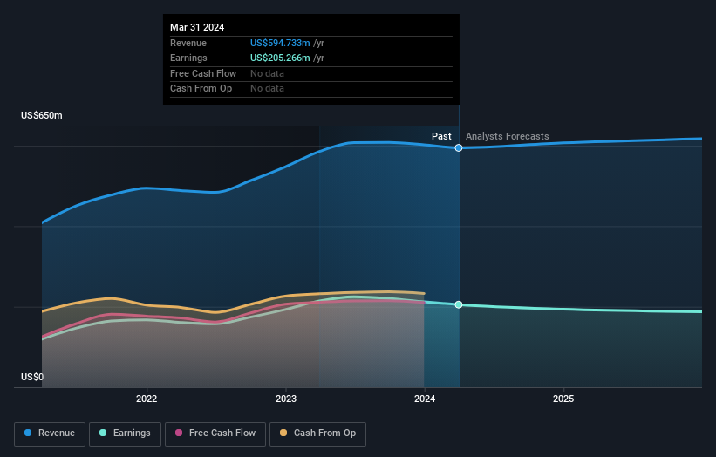The height and width of the screenshot is (457, 716).
Task: Select the revenue data point at Mar 2024
Action: pos(459,148)
